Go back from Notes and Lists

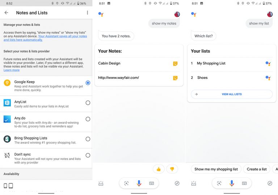tap(7, 13)
